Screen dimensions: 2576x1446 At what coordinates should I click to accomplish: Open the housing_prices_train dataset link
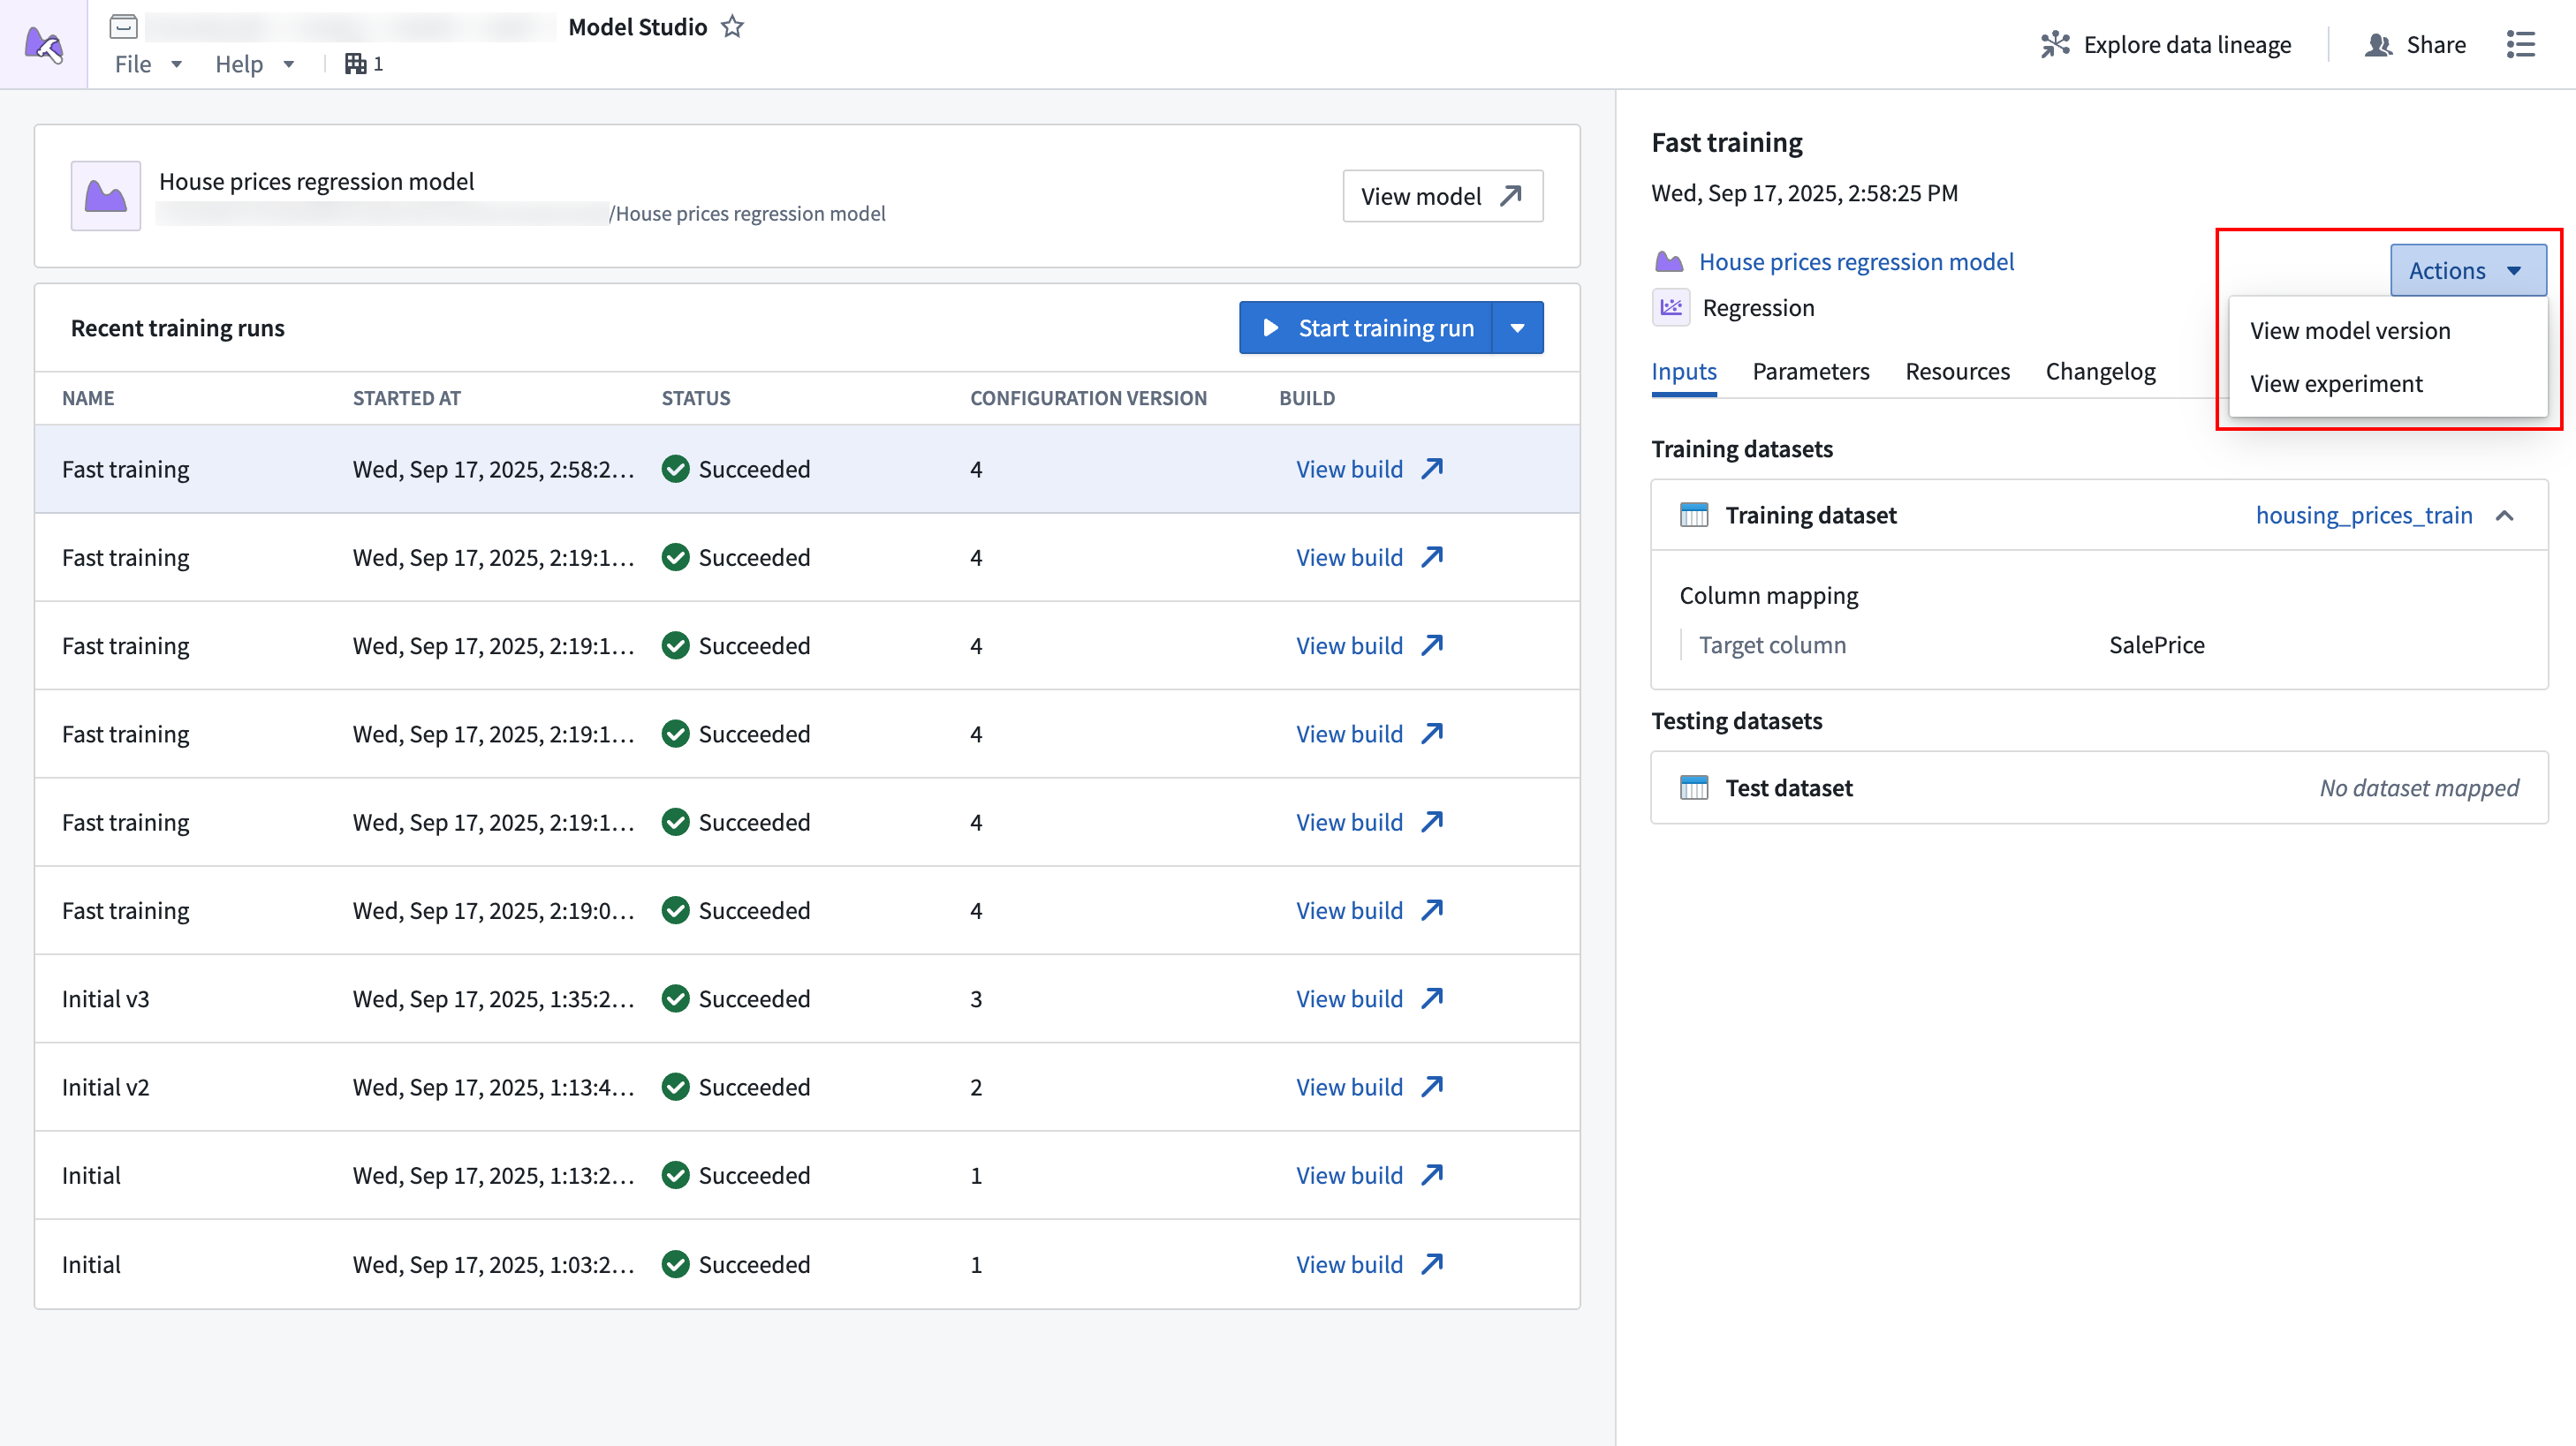pyautogui.click(x=2364, y=515)
